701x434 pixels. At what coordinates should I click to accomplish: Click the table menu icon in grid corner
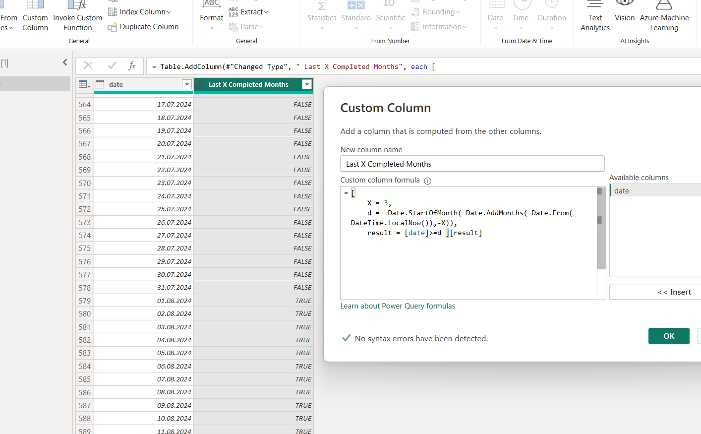[x=85, y=85]
